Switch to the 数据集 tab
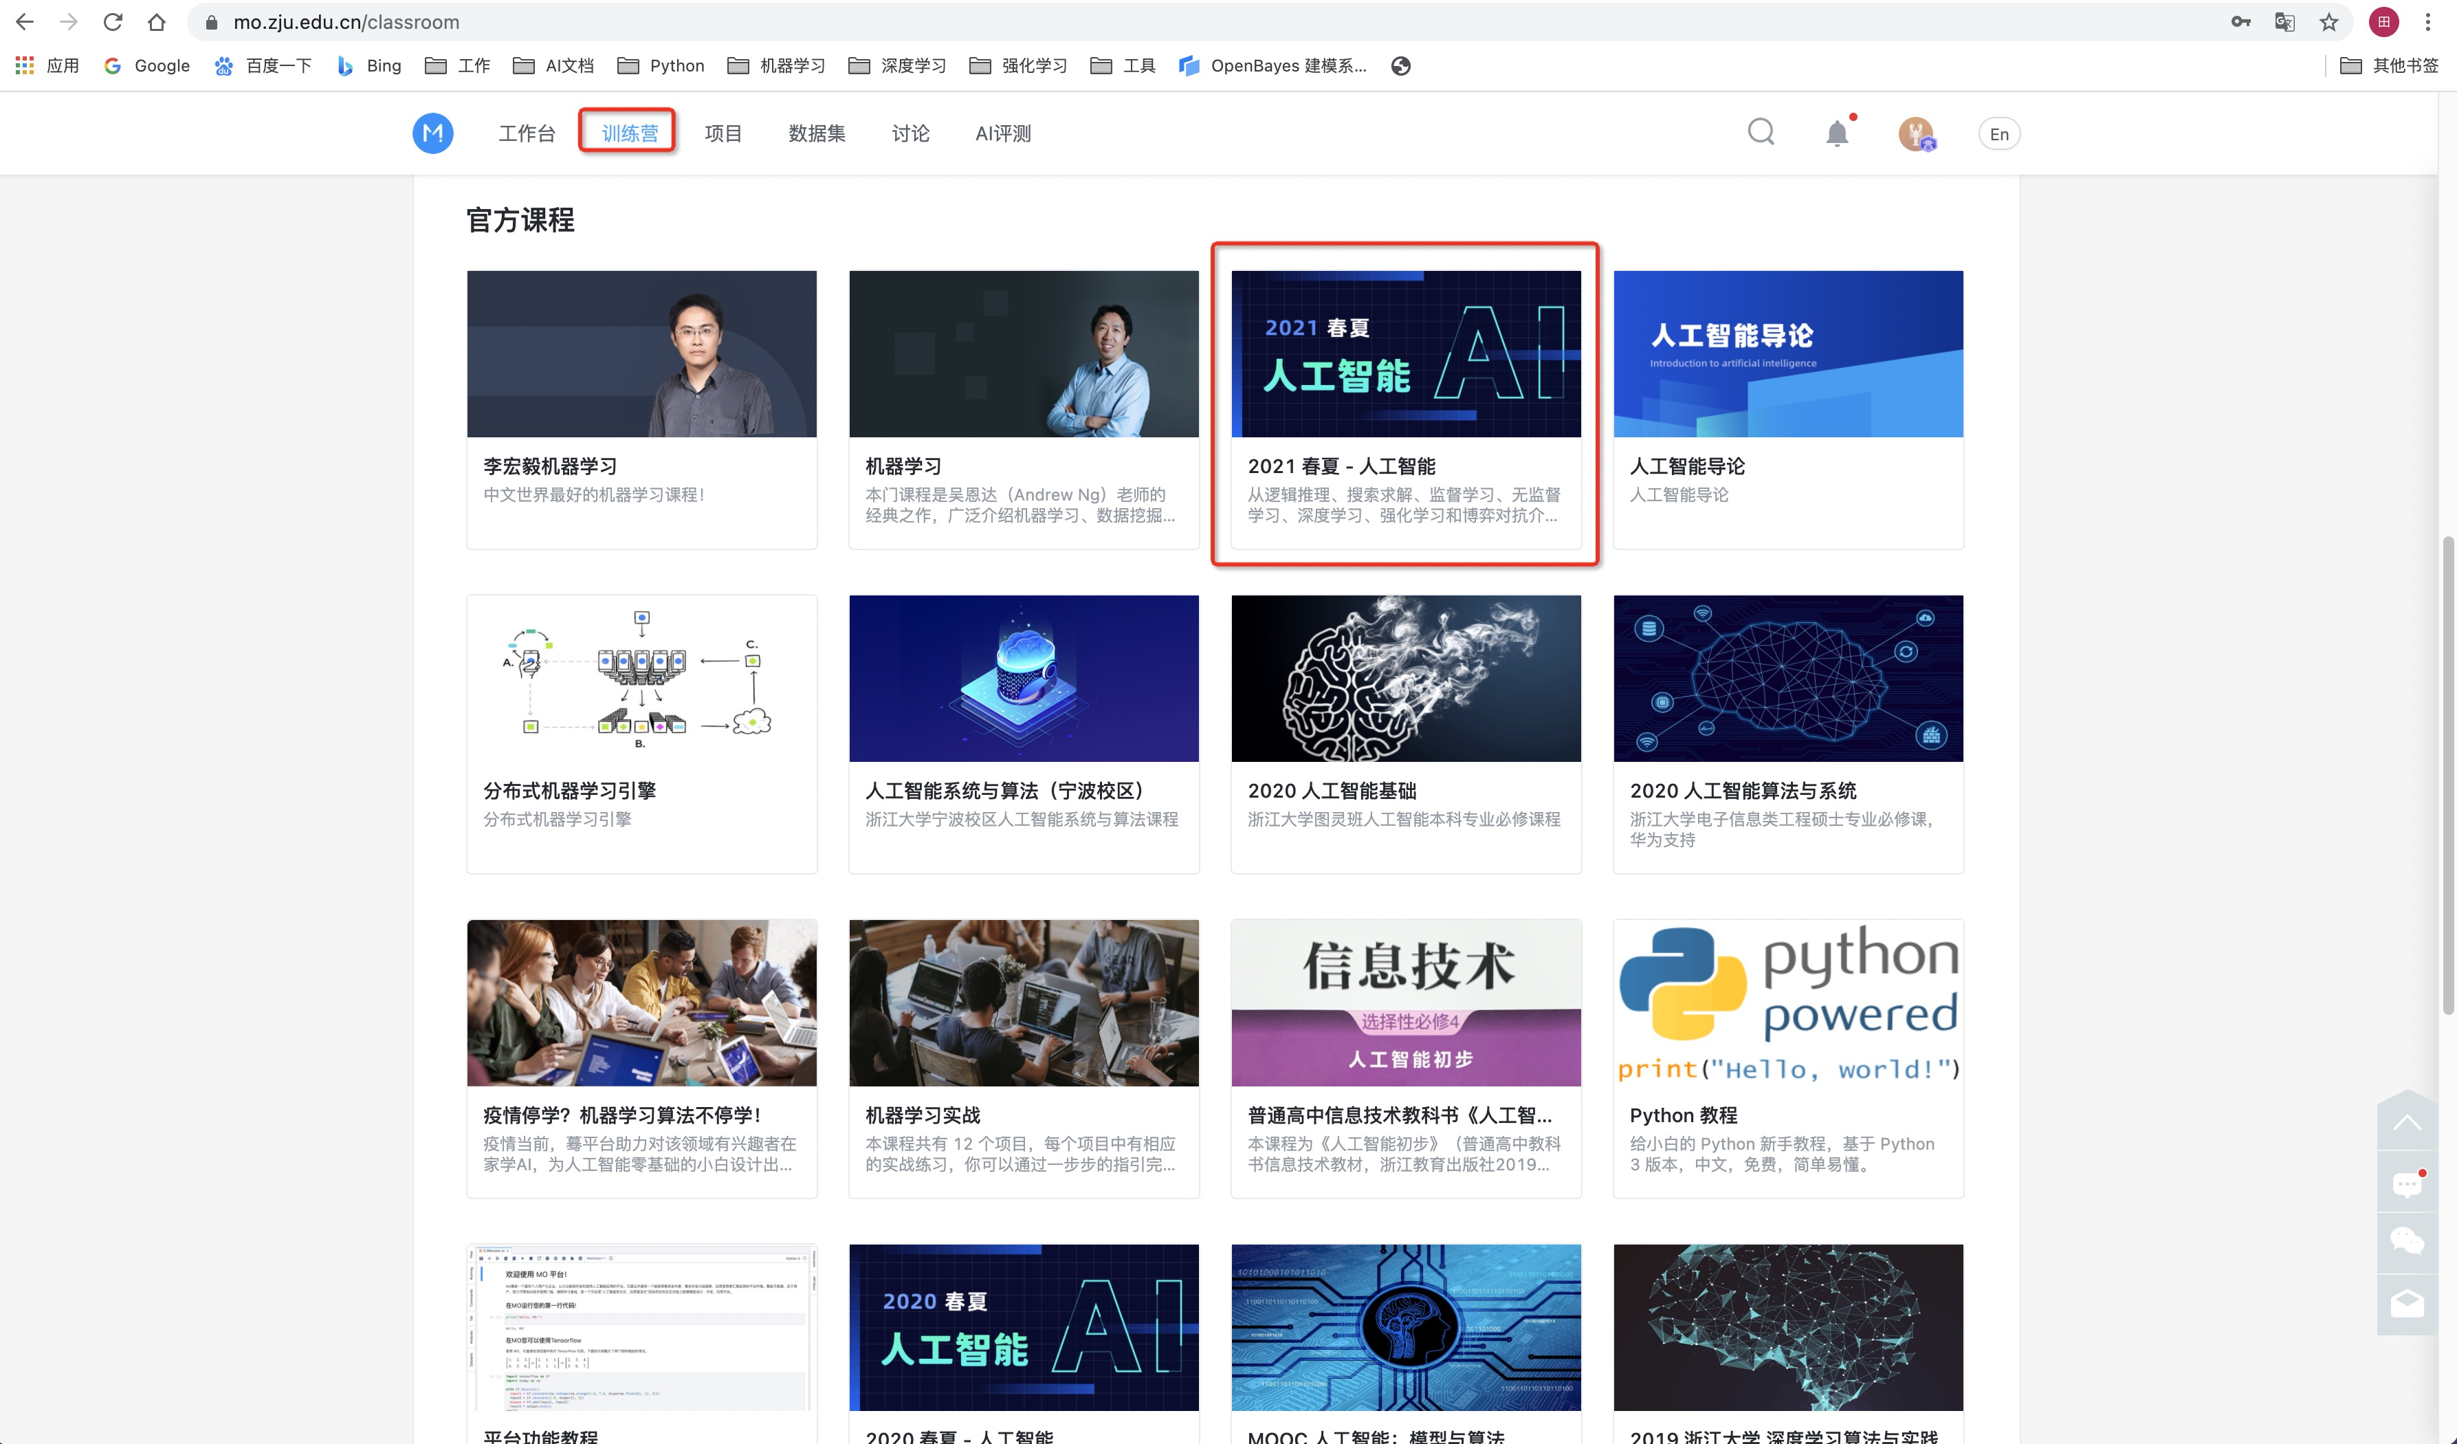Image resolution: width=2457 pixels, height=1444 pixels. tap(816, 133)
